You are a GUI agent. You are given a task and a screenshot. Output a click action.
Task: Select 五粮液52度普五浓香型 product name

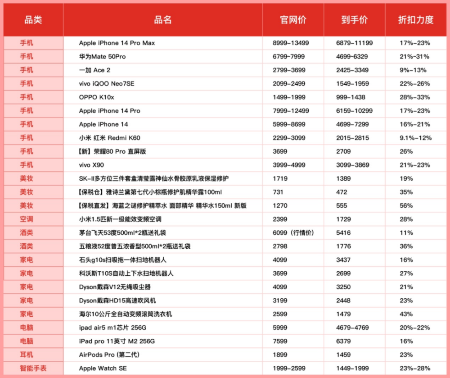tap(135, 246)
